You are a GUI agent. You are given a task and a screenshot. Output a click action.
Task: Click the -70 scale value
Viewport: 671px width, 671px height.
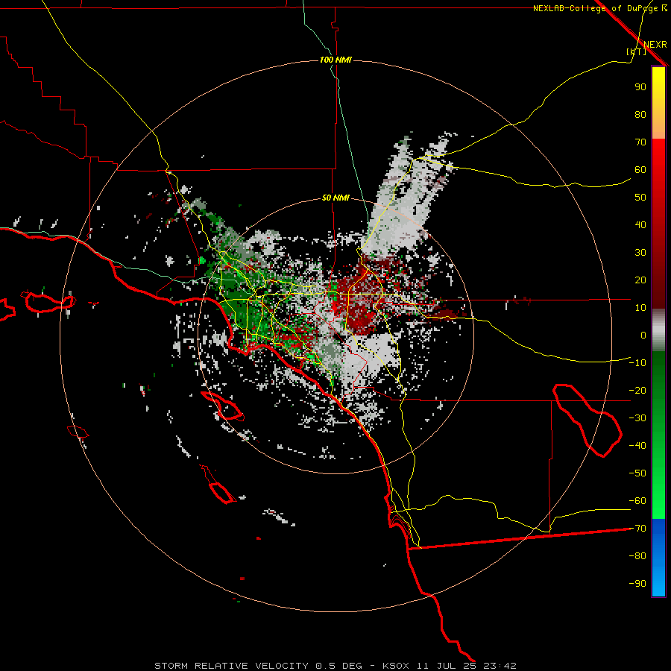tap(637, 529)
